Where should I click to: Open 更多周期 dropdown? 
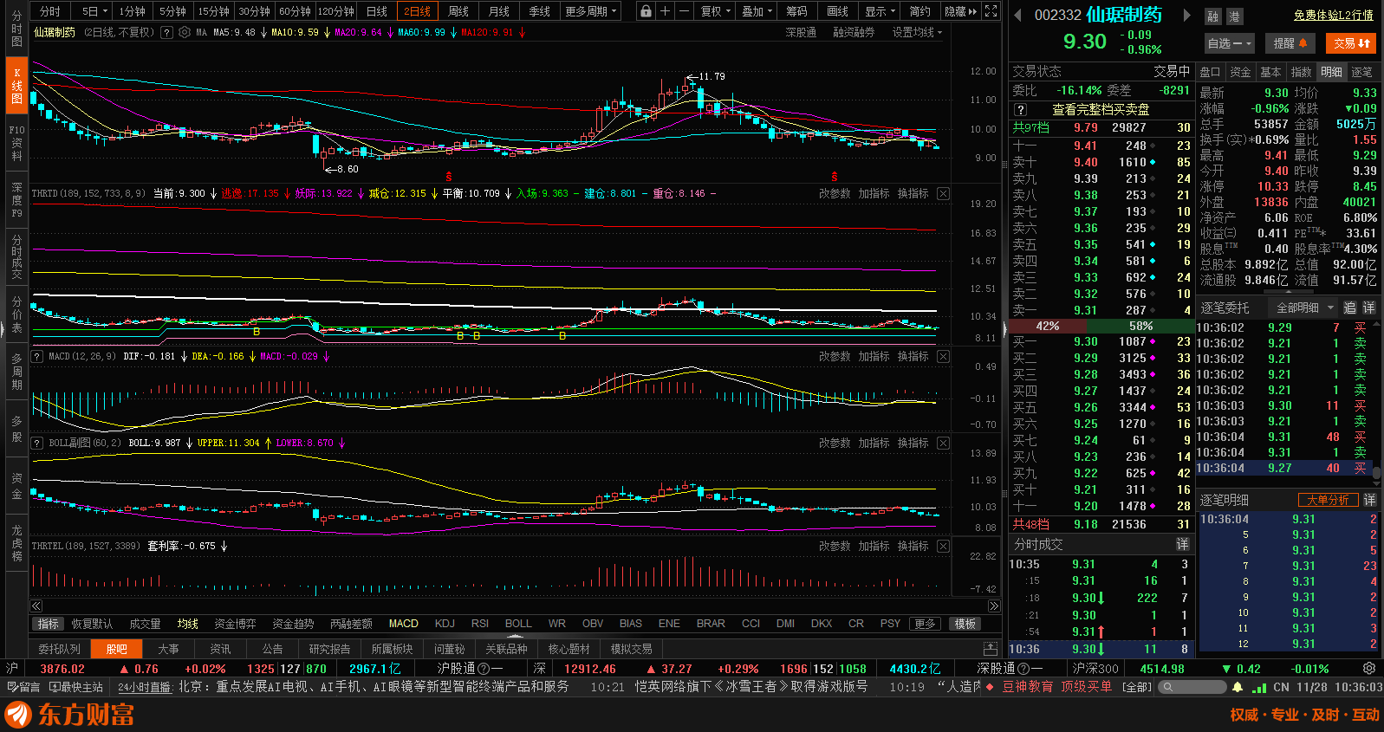(591, 11)
